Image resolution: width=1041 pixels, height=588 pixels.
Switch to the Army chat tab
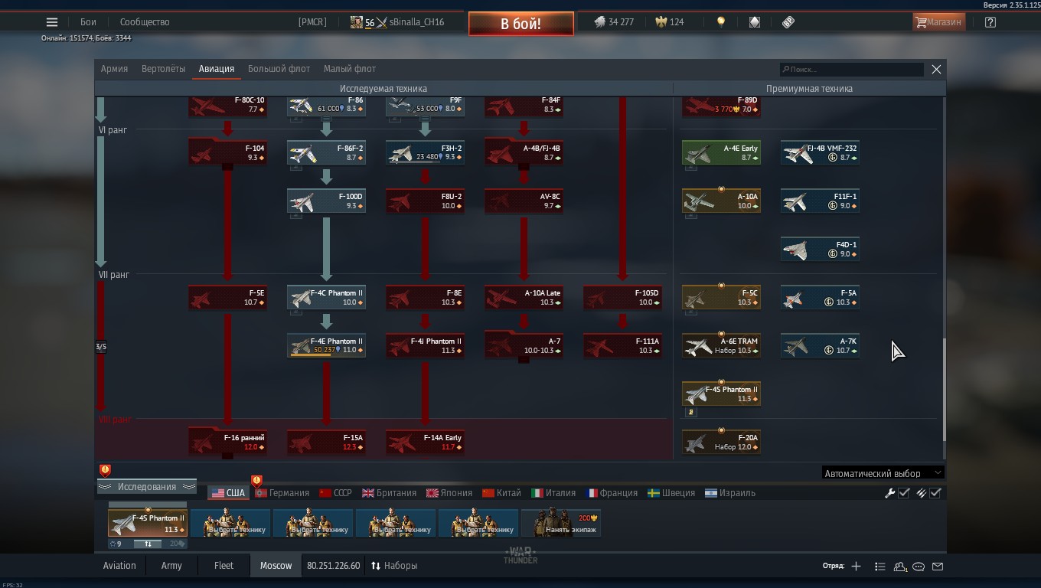(x=171, y=566)
